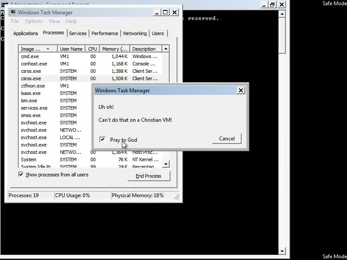The image size is (347, 260).
Task: Open the Options menu in Task Manager
Action: pyautogui.click(x=34, y=21)
